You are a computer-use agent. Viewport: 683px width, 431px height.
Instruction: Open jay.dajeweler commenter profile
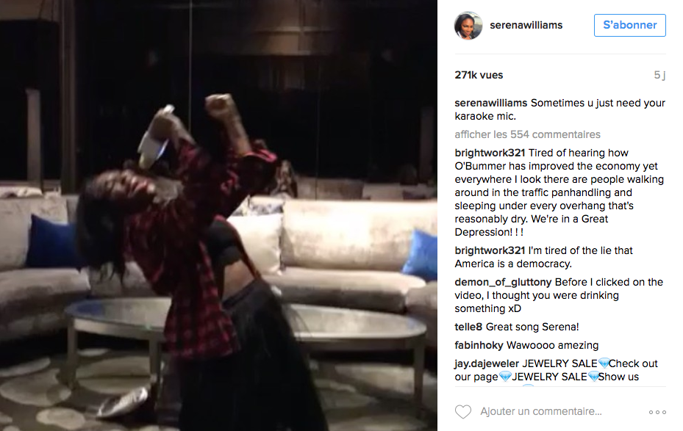487,363
